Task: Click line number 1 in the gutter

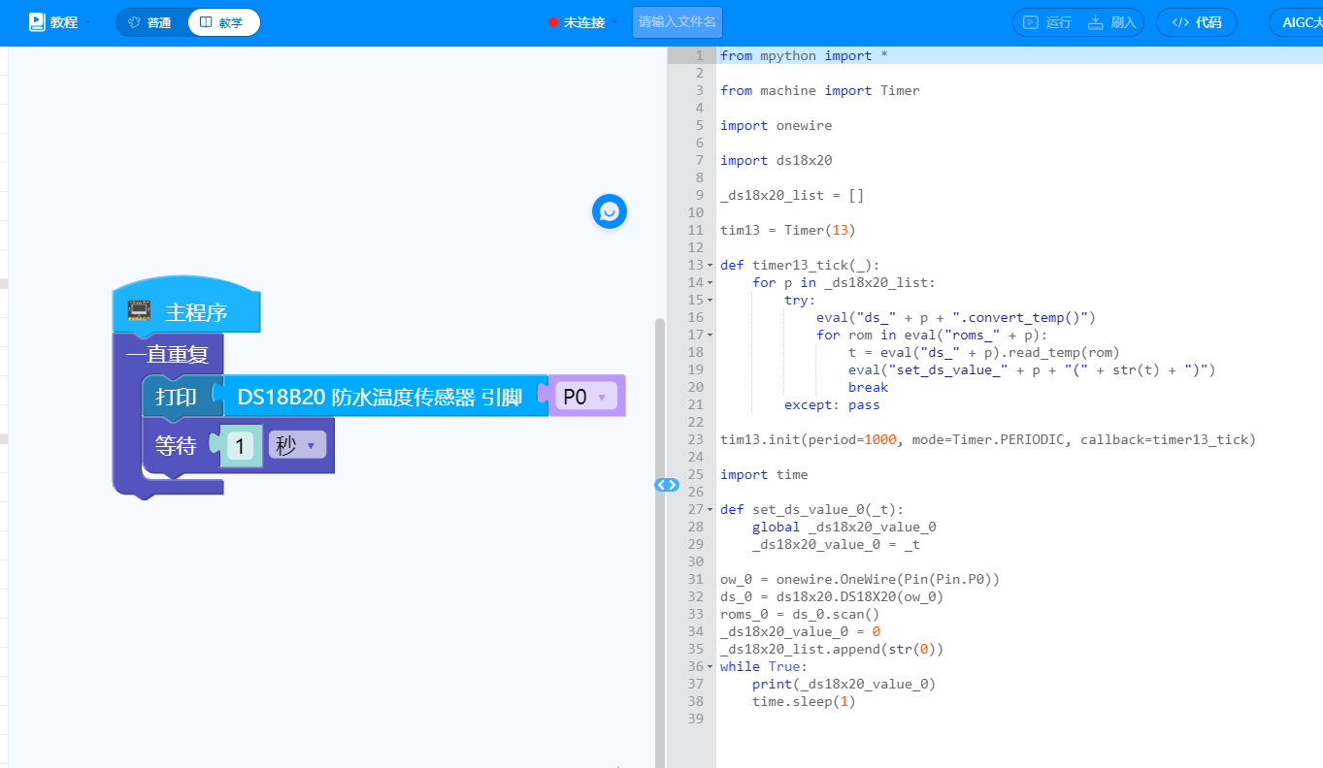Action: tap(699, 56)
